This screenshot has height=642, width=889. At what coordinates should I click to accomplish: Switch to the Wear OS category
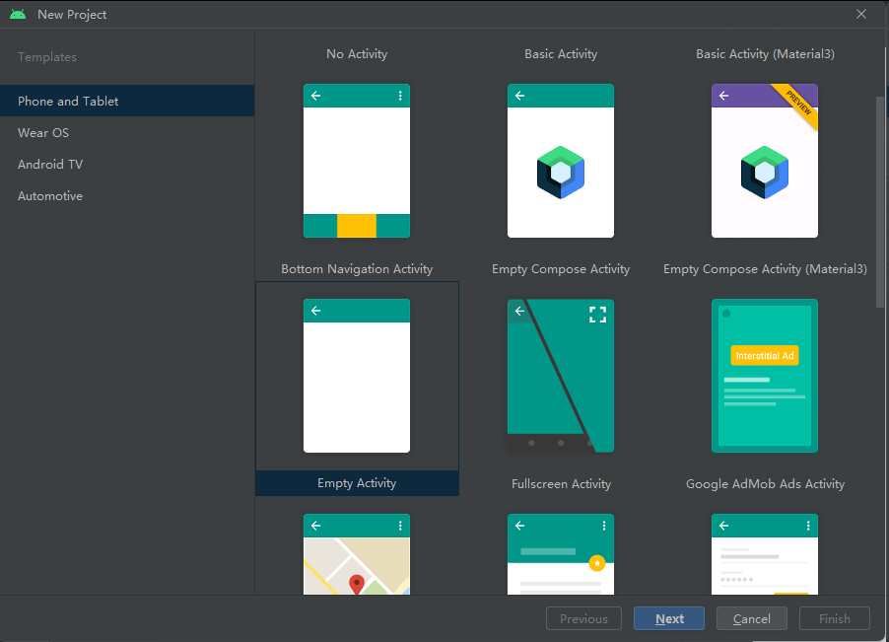(42, 132)
